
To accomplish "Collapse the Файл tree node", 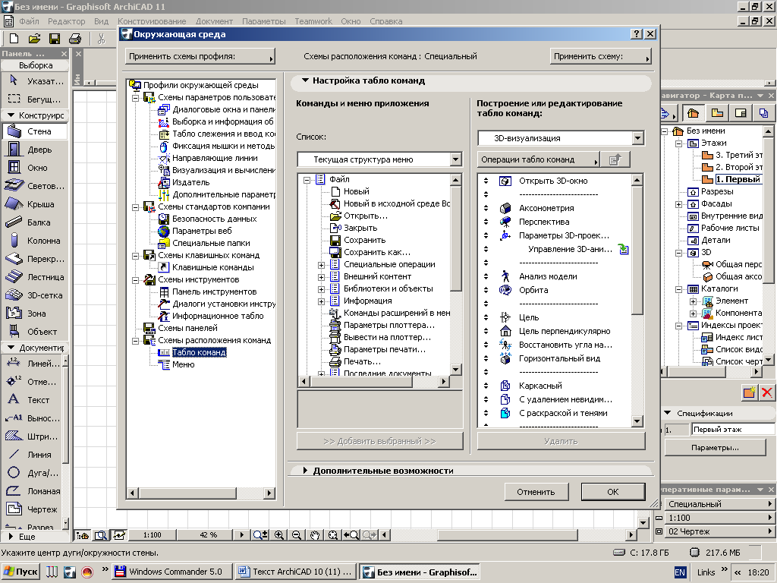I will tap(307, 180).
